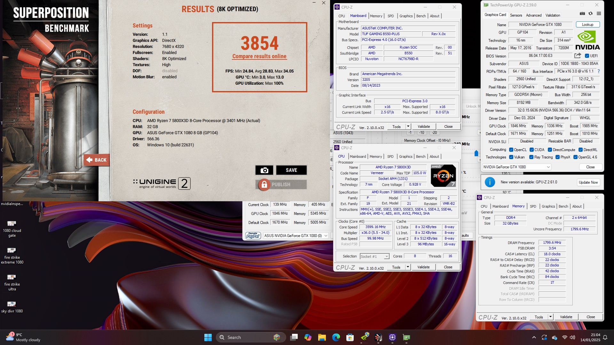Open the weather widget showing 9°C
Screen dimensions: 614x345
[23, 337]
